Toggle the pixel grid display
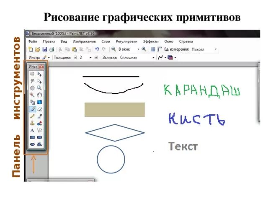 click(x=153, y=49)
